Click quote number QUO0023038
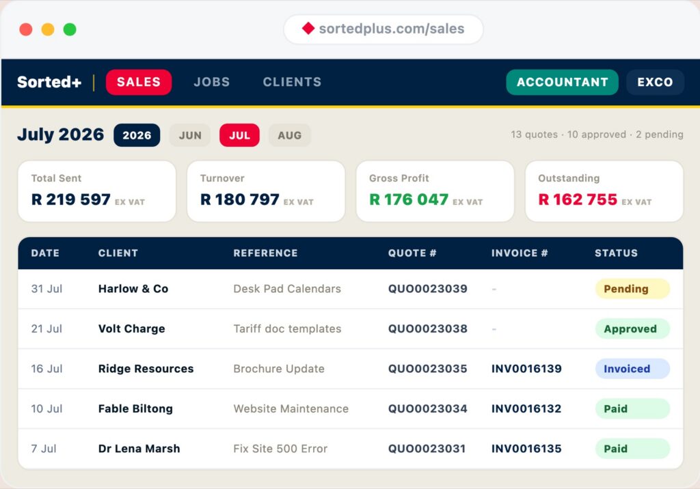Screen dimensions: 700x489 tap(428, 329)
